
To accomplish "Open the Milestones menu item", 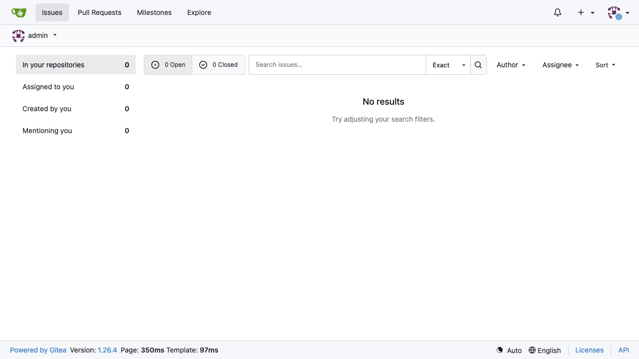I will point(154,12).
